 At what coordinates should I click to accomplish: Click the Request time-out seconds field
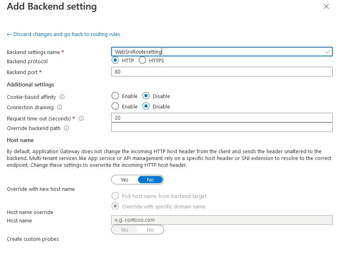click(222, 118)
